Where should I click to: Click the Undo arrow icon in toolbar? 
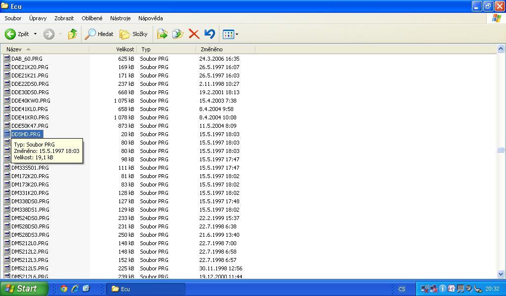click(x=210, y=34)
